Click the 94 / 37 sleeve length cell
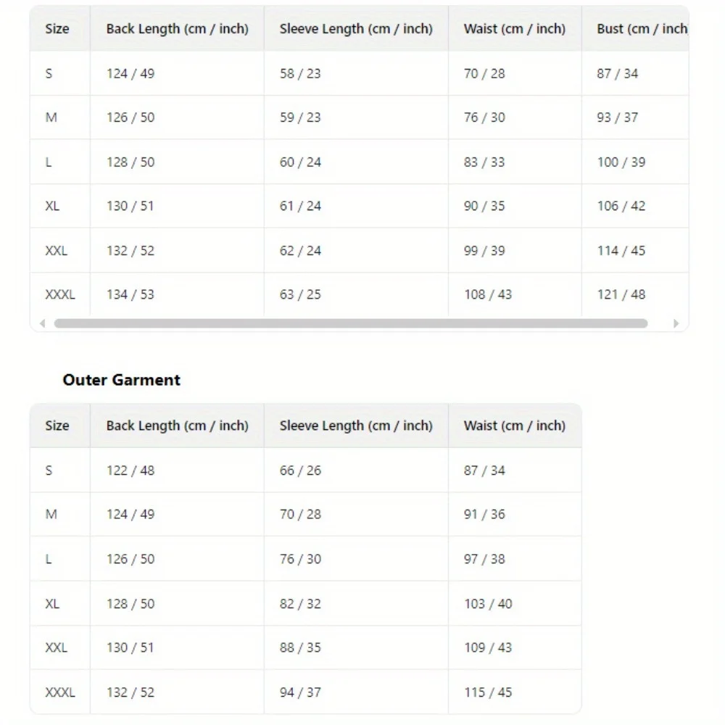 coord(300,692)
